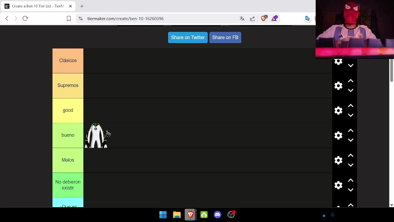Open Brave Rewards triangle icon
This screenshot has height=222, width=394.
pyautogui.click(x=274, y=18)
